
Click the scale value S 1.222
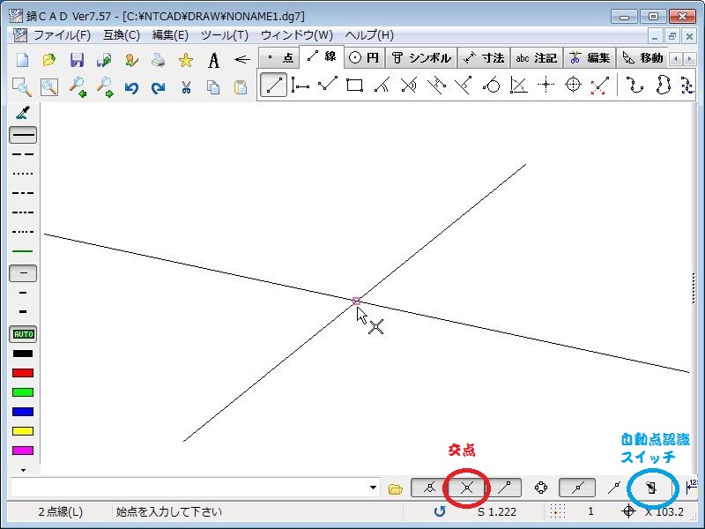tap(497, 512)
